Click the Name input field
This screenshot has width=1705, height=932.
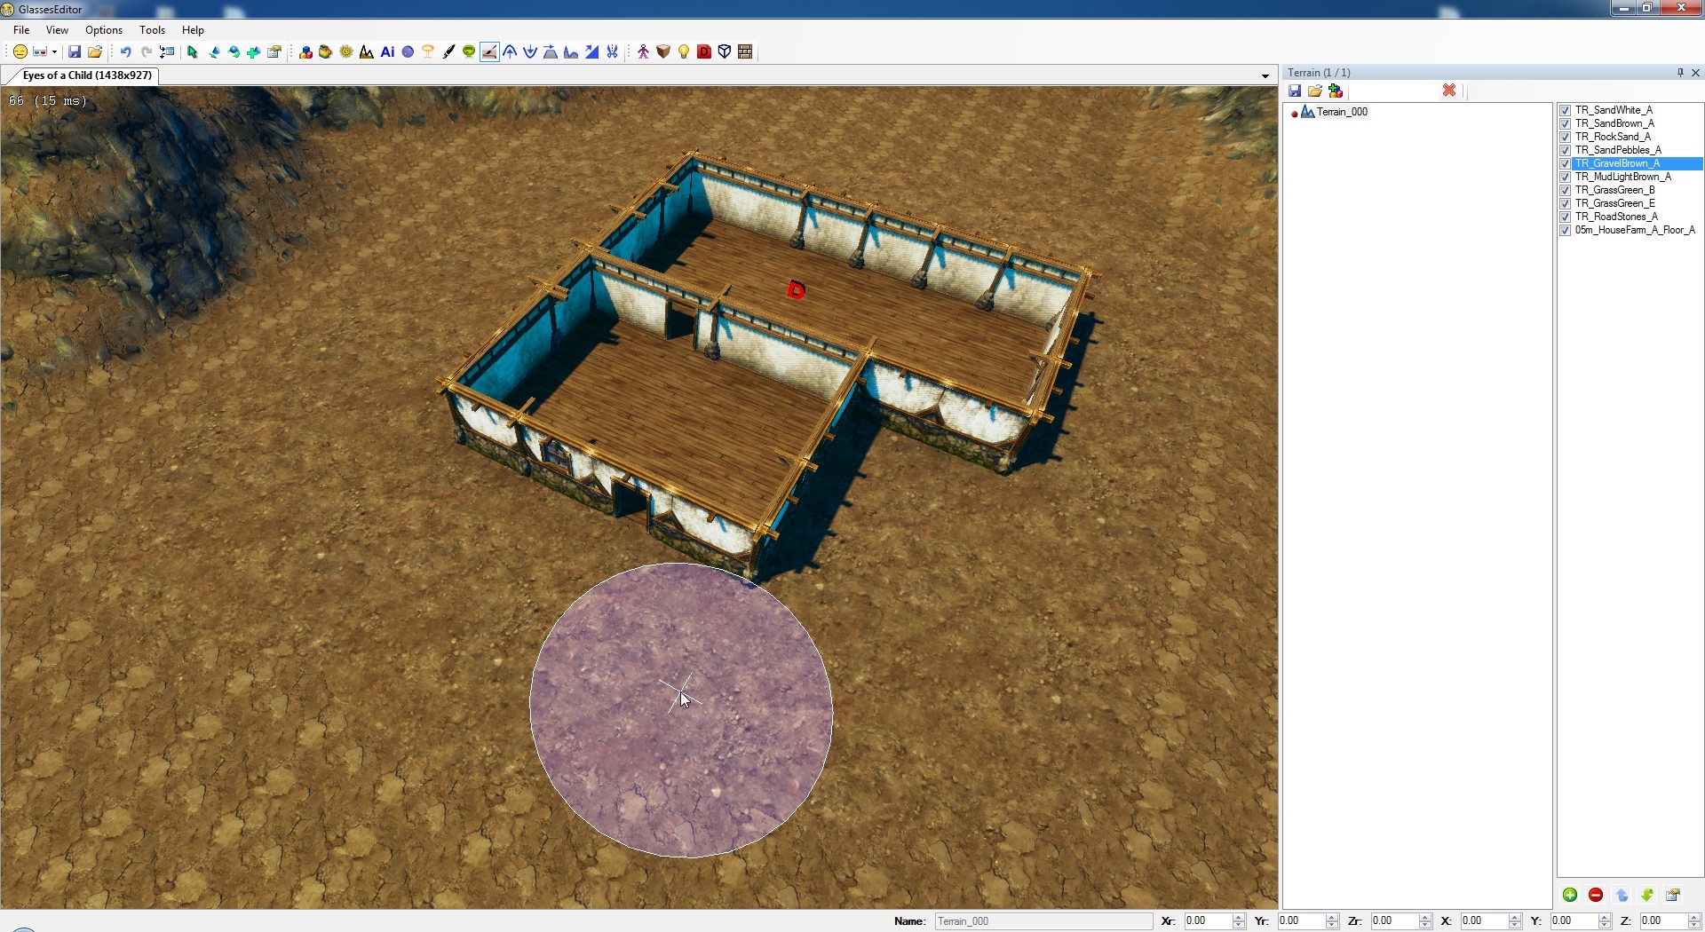pyautogui.click(x=1043, y=921)
